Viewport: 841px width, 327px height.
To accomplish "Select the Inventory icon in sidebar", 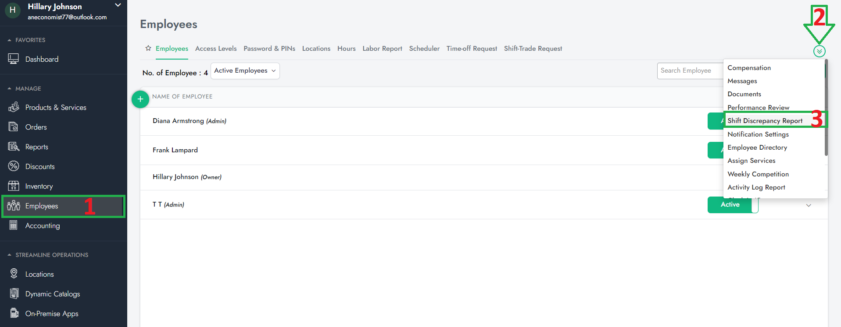I will (13, 186).
